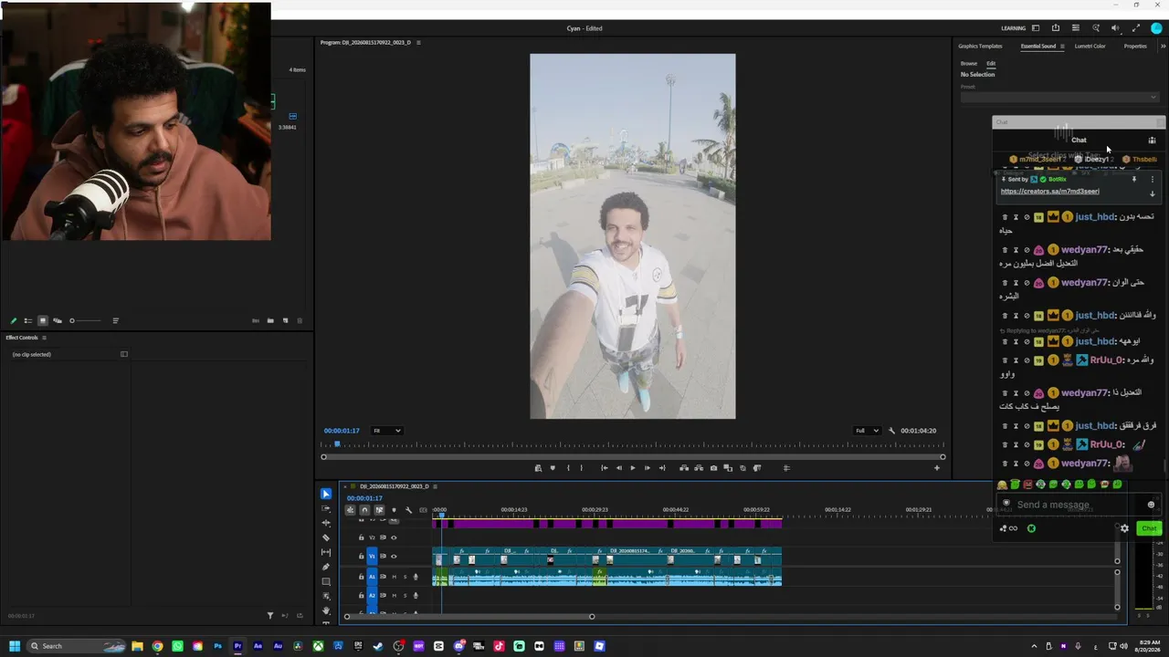Image resolution: width=1169 pixels, height=657 pixels.
Task: Hide the V1 track output
Action: [394, 556]
